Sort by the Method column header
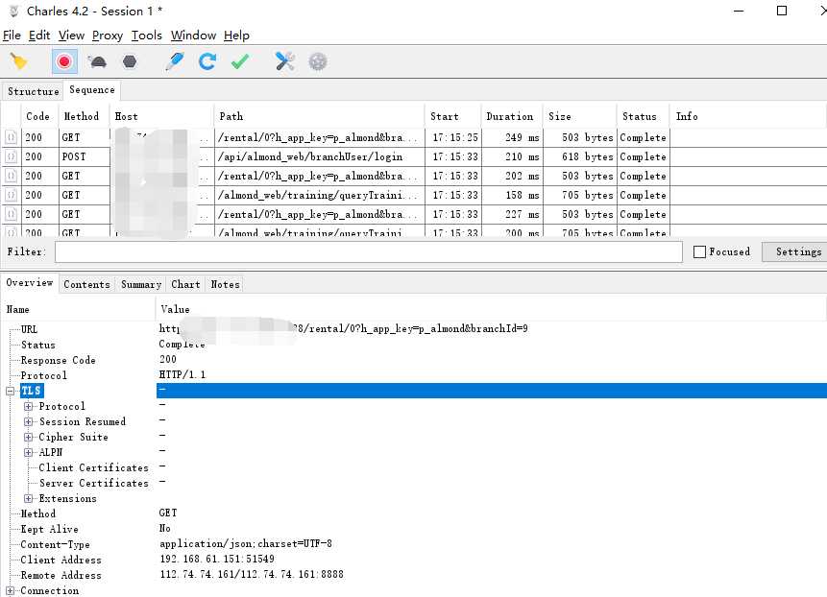 click(82, 116)
